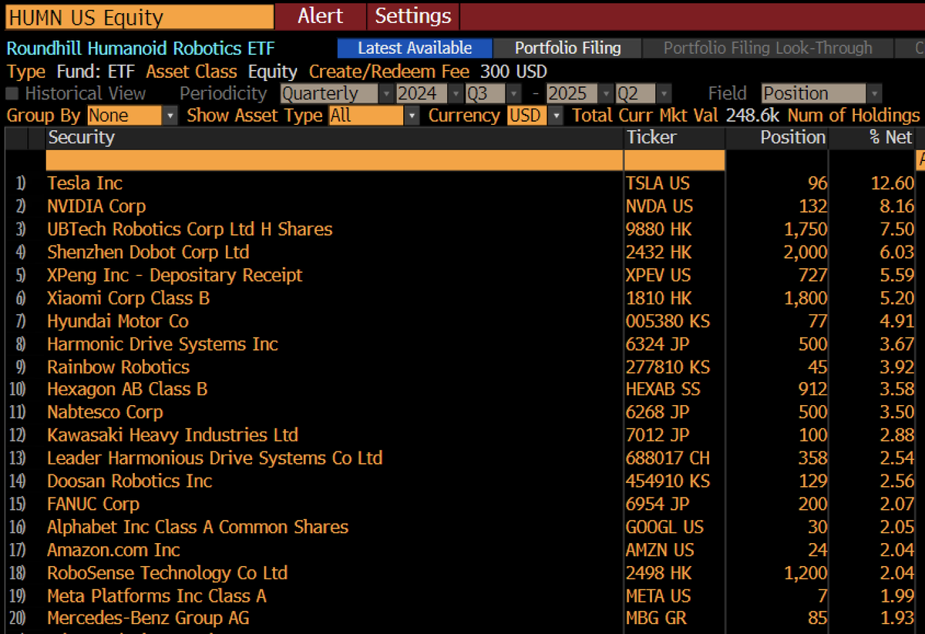
Task: Click the 688017 CH ticker cell
Action: (x=668, y=458)
